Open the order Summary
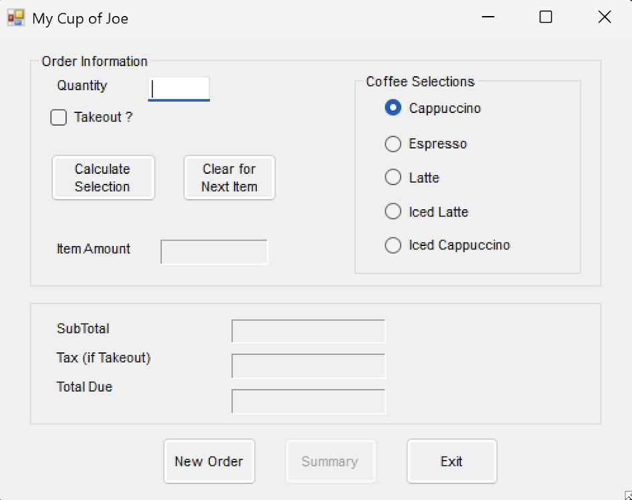 point(330,461)
